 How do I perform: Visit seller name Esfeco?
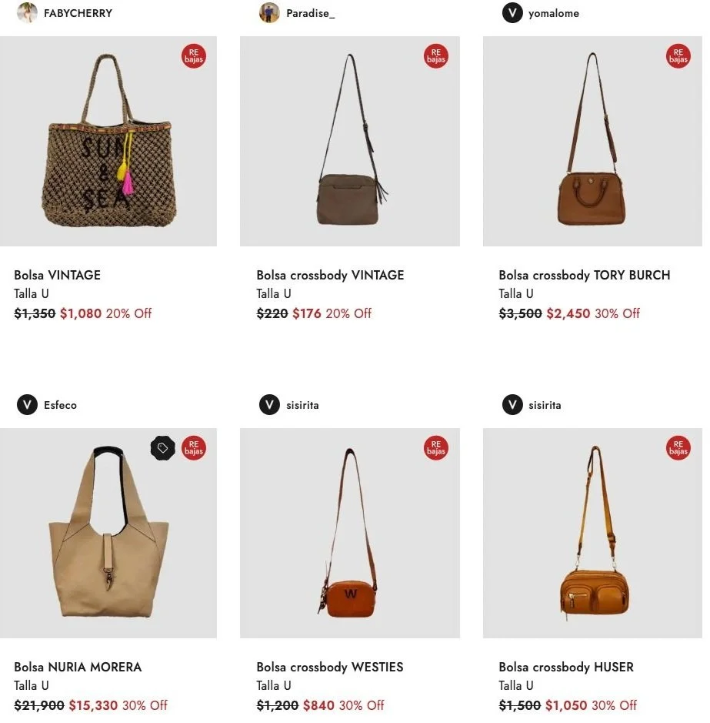(x=60, y=405)
